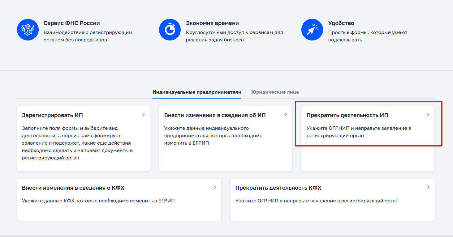This screenshot has width=453, height=237.
Task: Click chevron on Прекратить деятельность КФХ card
Action: pos(428,187)
